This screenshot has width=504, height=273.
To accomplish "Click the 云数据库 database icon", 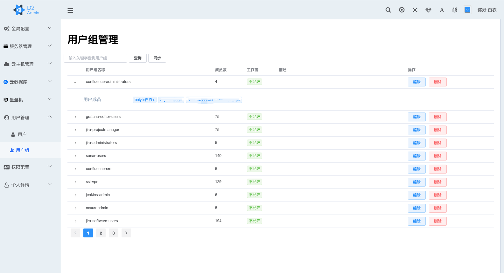I will point(6,82).
